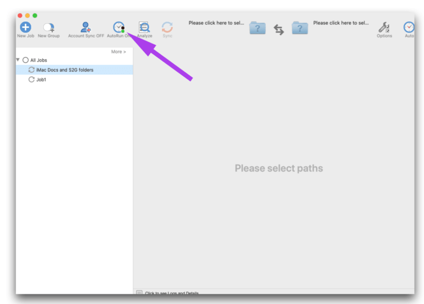
Task: Toggle AutoRun on or off
Action: [118, 27]
